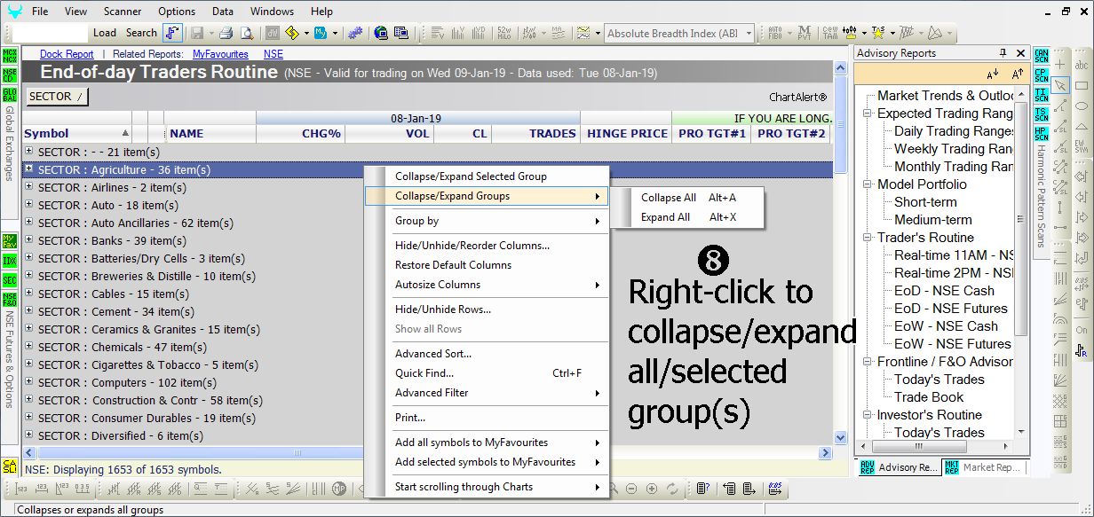Screen dimensions: 1094x517
Task: Expand the SECTOR : Banks group
Action: tap(29, 240)
